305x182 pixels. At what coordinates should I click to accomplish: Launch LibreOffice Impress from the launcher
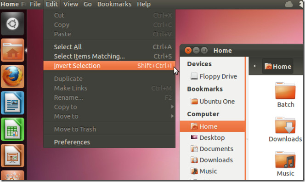[x=12, y=156]
